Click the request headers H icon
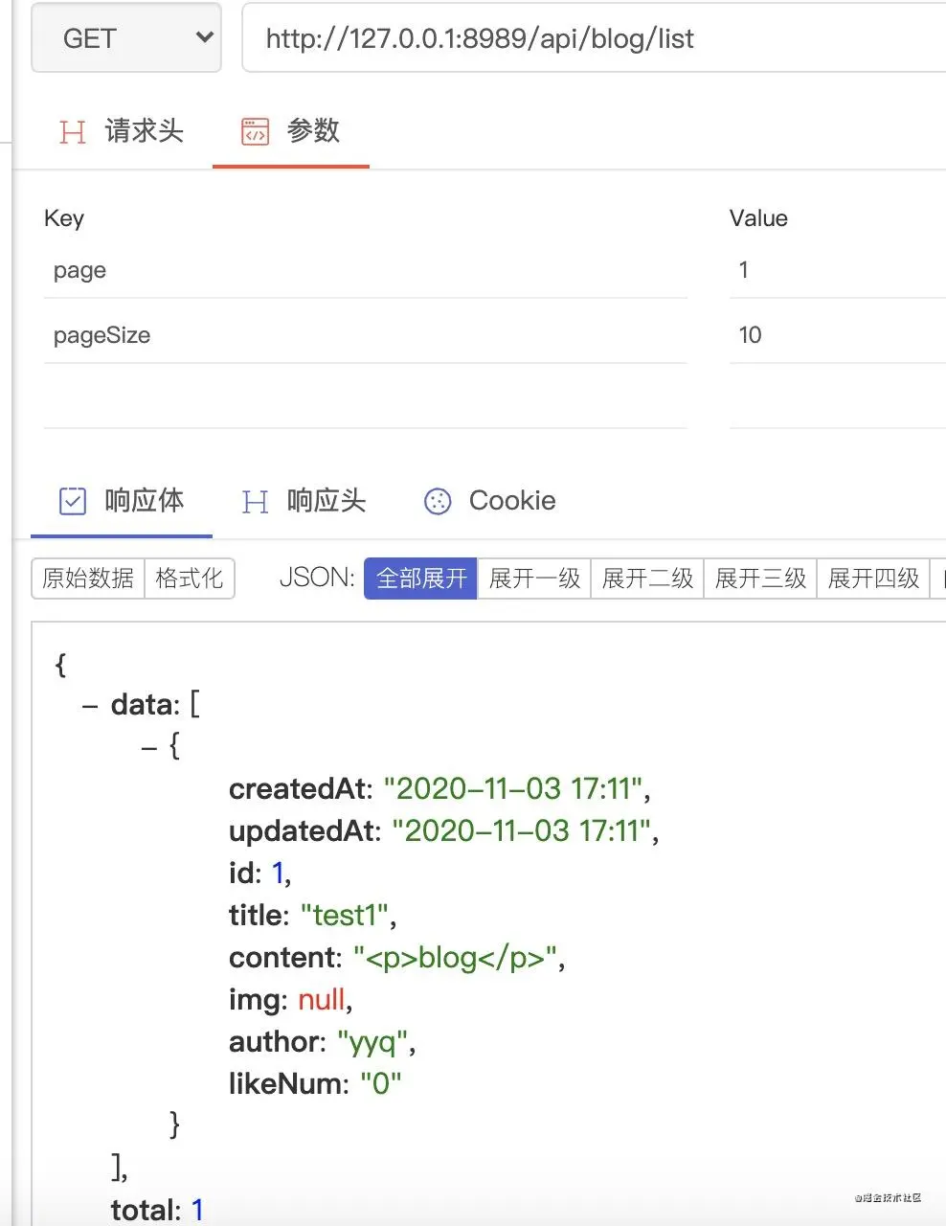This screenshot has width=946, height=1226. tap(73, 131)
